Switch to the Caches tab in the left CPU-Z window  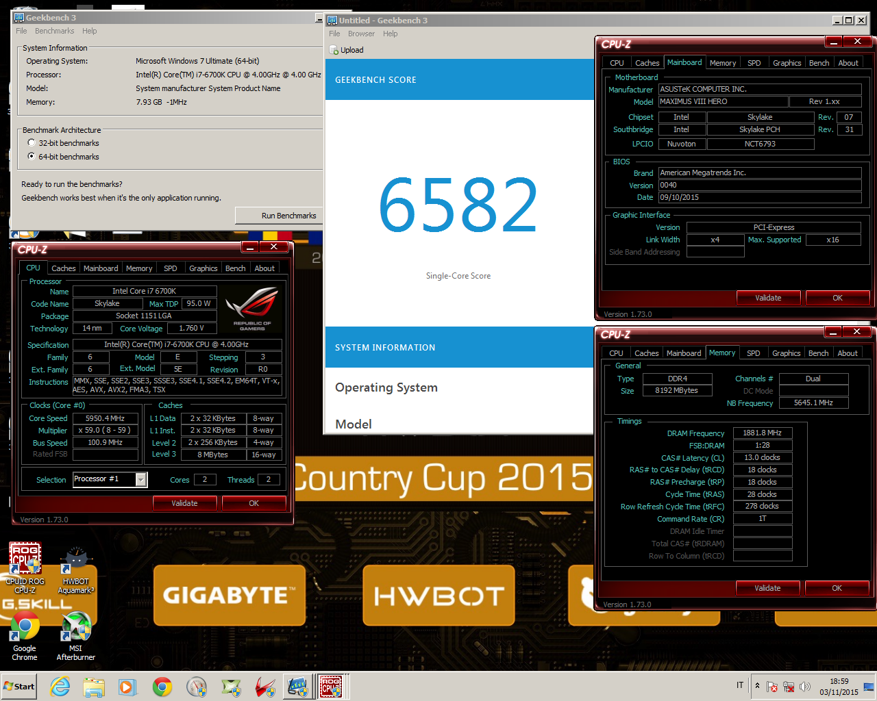[63, 268]
